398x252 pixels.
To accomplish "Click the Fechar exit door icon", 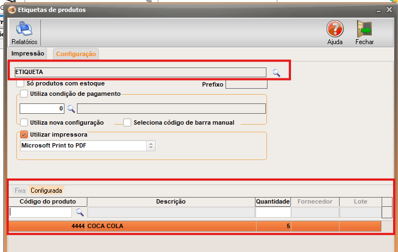I will pos(364,29).
